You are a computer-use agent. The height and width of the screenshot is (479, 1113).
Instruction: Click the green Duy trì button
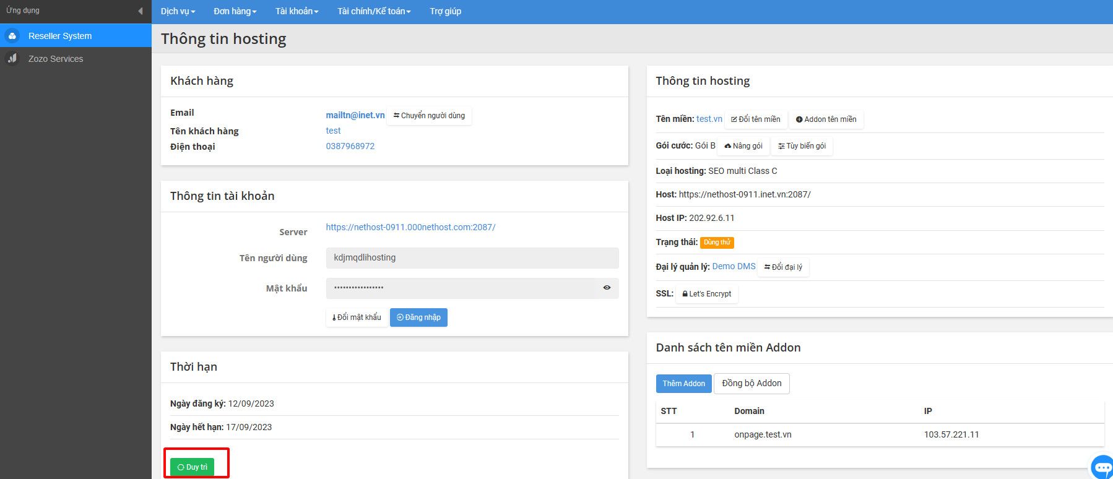coord(192,467)
